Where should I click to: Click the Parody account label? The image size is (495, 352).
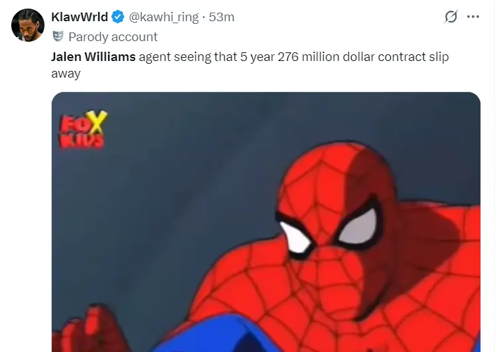click(113, 37)
